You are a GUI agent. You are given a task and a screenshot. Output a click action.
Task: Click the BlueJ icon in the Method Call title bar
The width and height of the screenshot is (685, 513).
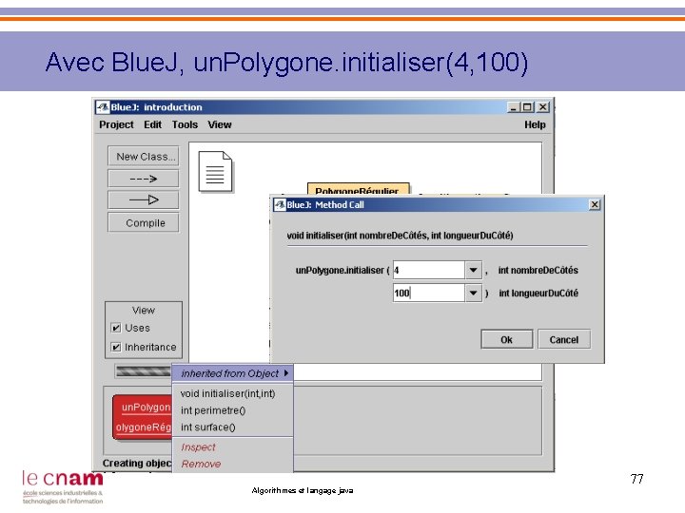280,204
